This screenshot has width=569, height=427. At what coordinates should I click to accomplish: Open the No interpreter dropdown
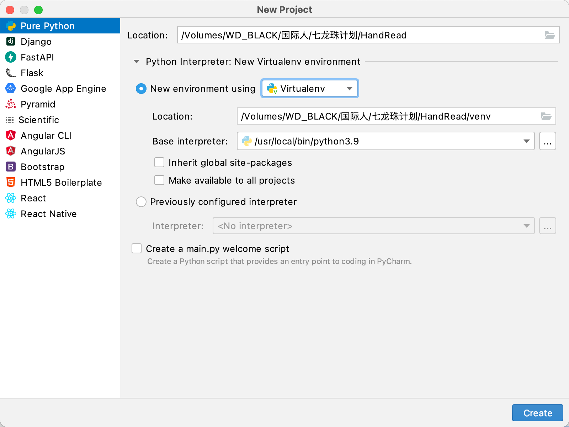click(x=373, y=226)
